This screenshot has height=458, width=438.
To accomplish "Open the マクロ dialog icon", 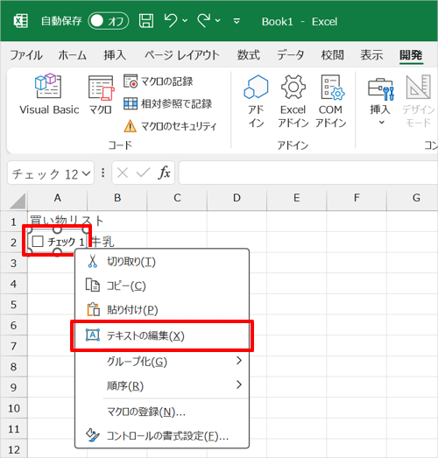I will coord(101,88).
